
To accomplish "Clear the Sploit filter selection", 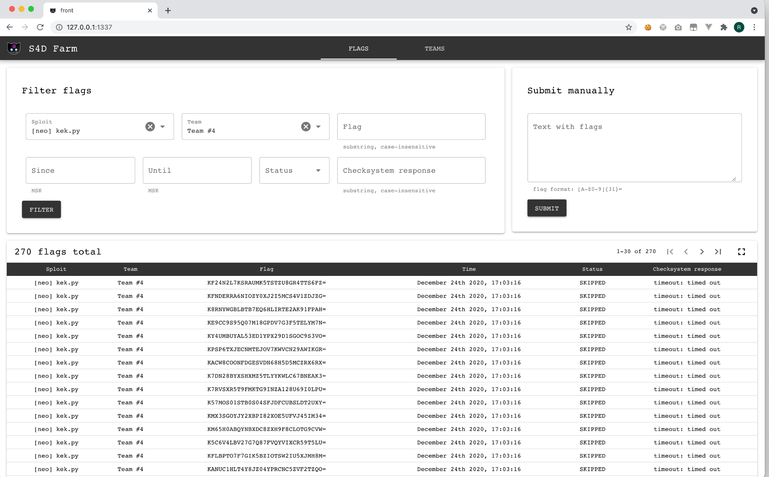I will 150,127.
